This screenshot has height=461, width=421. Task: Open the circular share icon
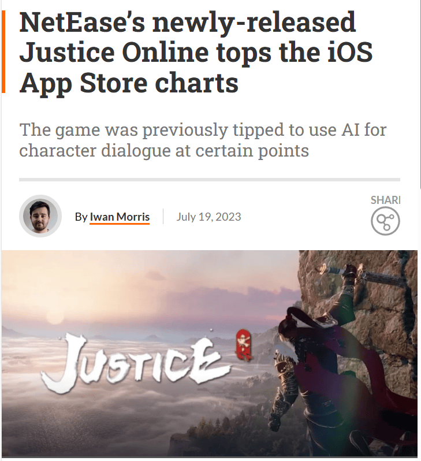click(385, 221)
